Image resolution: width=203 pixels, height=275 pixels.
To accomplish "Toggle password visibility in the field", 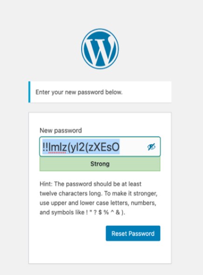I will (151, 147).
